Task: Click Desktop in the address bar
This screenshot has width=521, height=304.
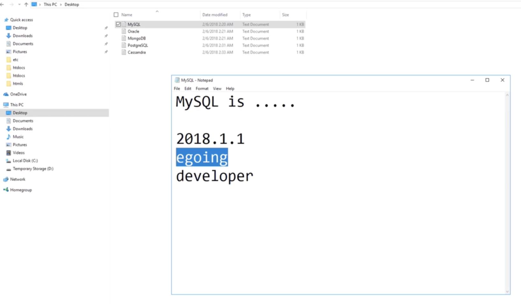Action: click(72, 4)
